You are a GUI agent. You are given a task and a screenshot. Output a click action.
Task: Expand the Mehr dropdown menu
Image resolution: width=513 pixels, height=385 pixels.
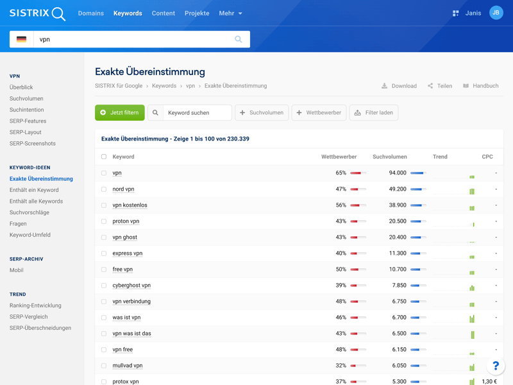[230, 13]
